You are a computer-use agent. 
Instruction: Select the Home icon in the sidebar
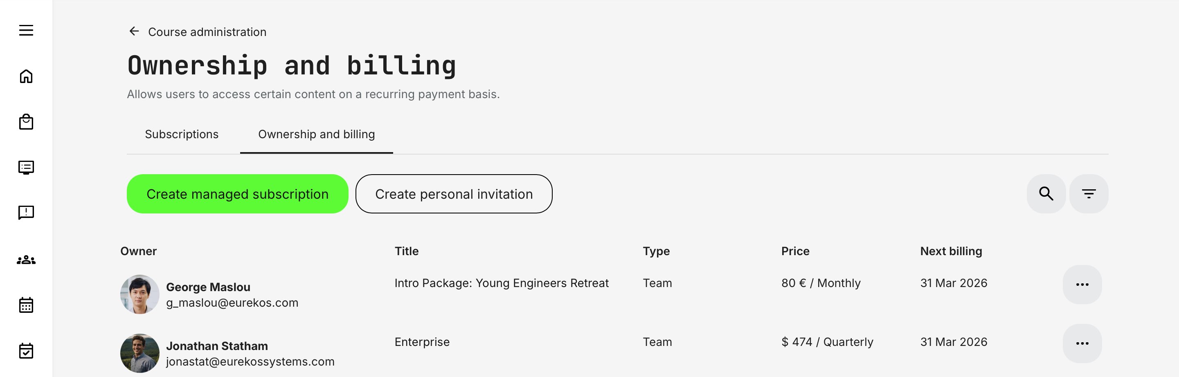click(x=27, y=76)
